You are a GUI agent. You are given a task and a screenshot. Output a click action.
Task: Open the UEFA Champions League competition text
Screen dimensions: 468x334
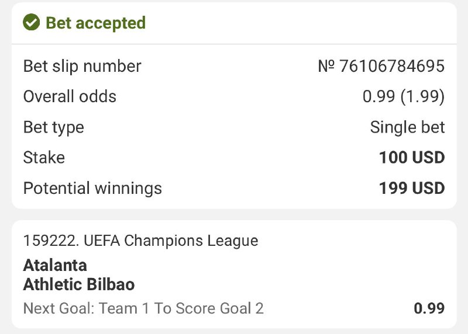171,240
